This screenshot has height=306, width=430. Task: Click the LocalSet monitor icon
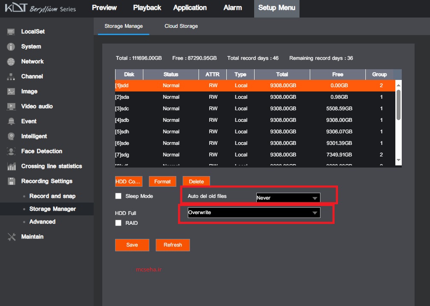click(x=11, y=32)
